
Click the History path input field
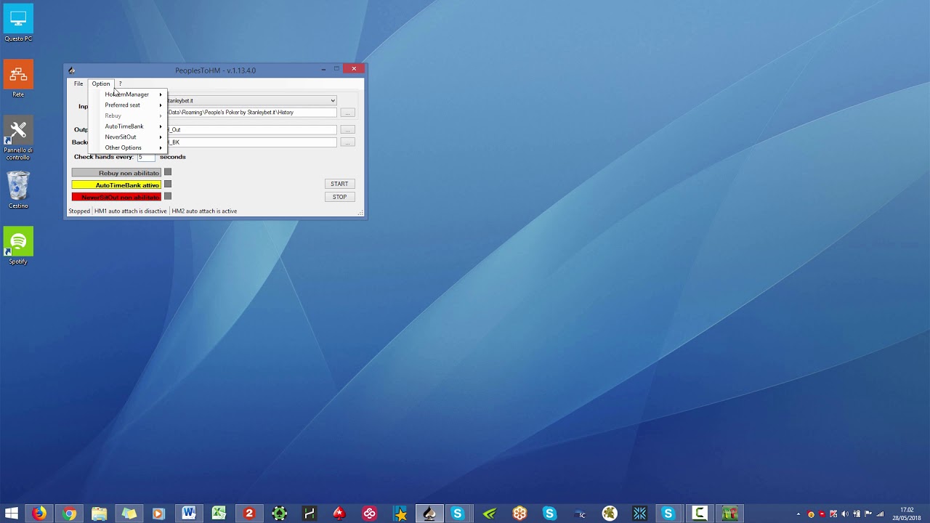click(251, 113)
